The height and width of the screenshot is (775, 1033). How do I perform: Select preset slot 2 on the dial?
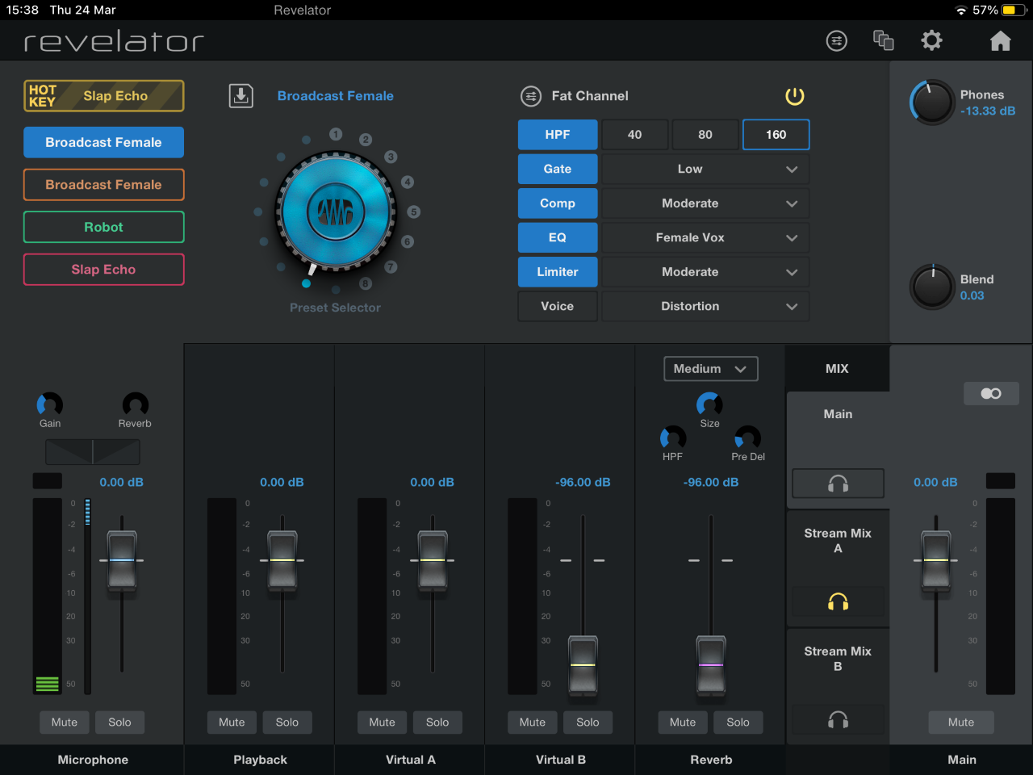coord(366,140)
